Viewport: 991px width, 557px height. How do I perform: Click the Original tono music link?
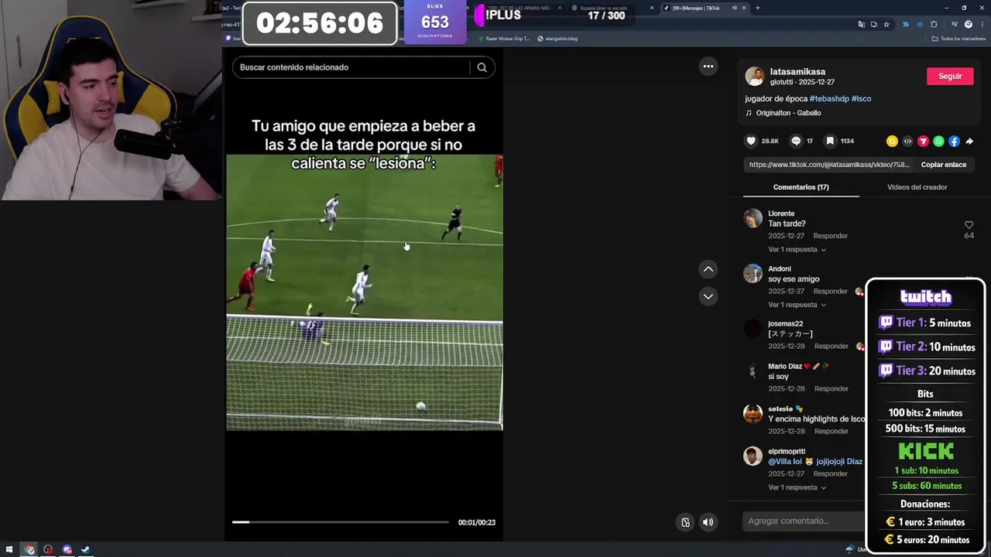(788, 113)
